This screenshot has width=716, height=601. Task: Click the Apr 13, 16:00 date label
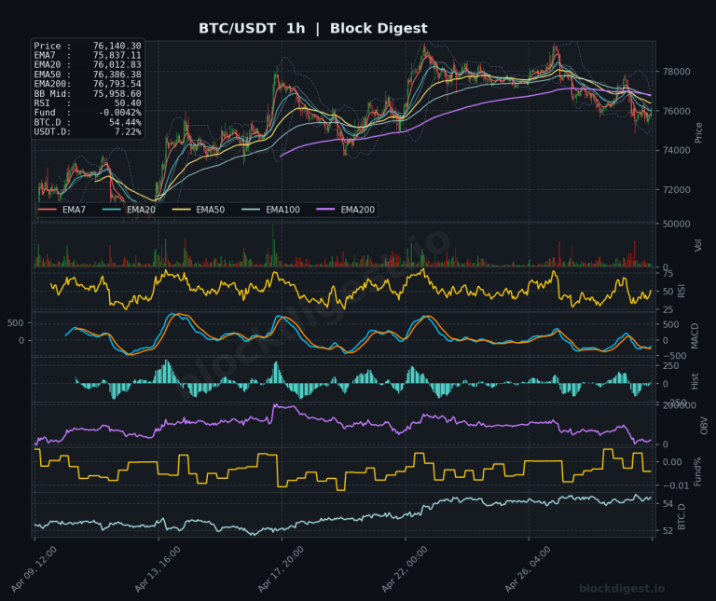(158, 569)
